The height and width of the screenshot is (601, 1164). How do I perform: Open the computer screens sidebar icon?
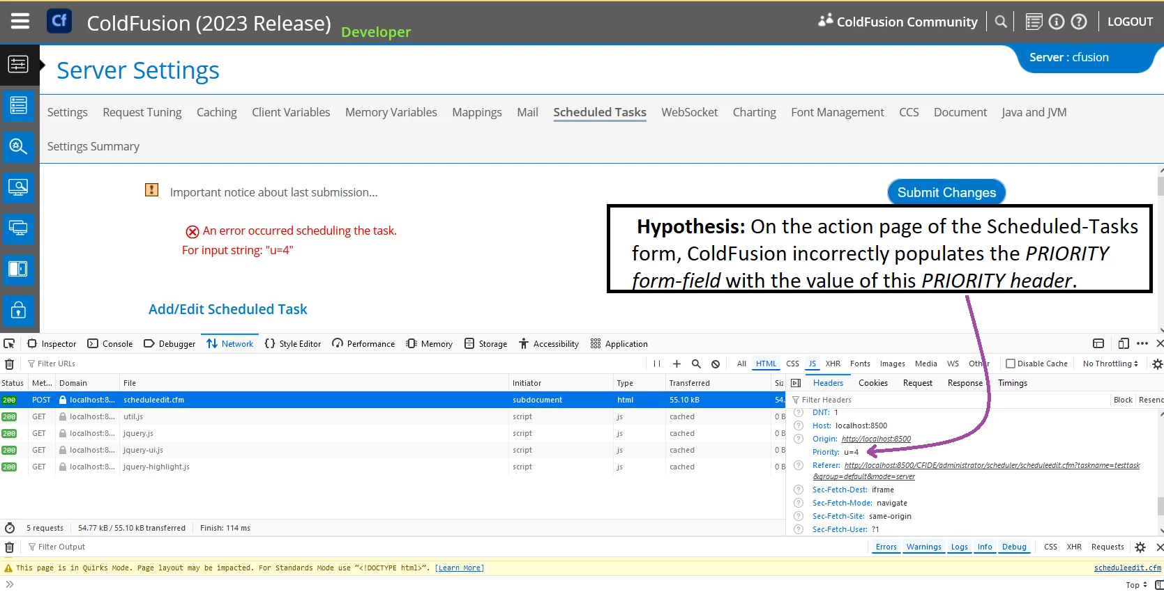[18, 228]
